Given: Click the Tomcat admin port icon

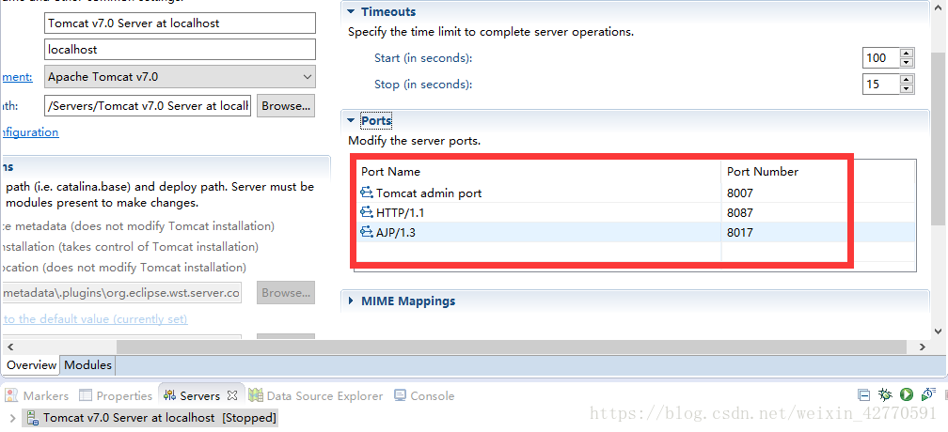Looking at the screenshot, I should pos(367,193).
